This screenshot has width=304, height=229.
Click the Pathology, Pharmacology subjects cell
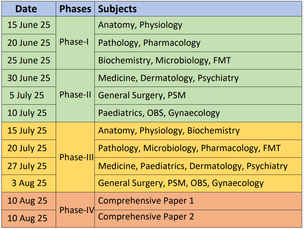click(149, 43)
